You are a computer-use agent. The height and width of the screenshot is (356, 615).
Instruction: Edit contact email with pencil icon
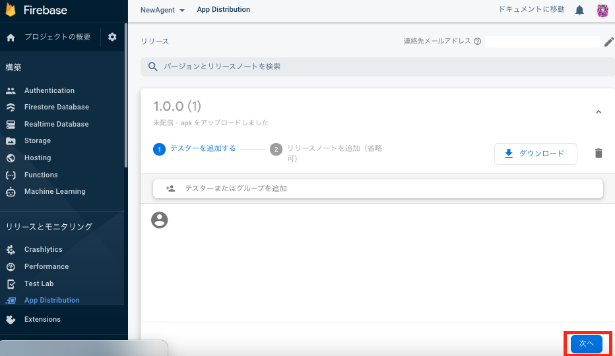pyautogui.click(x=608, y=42)
